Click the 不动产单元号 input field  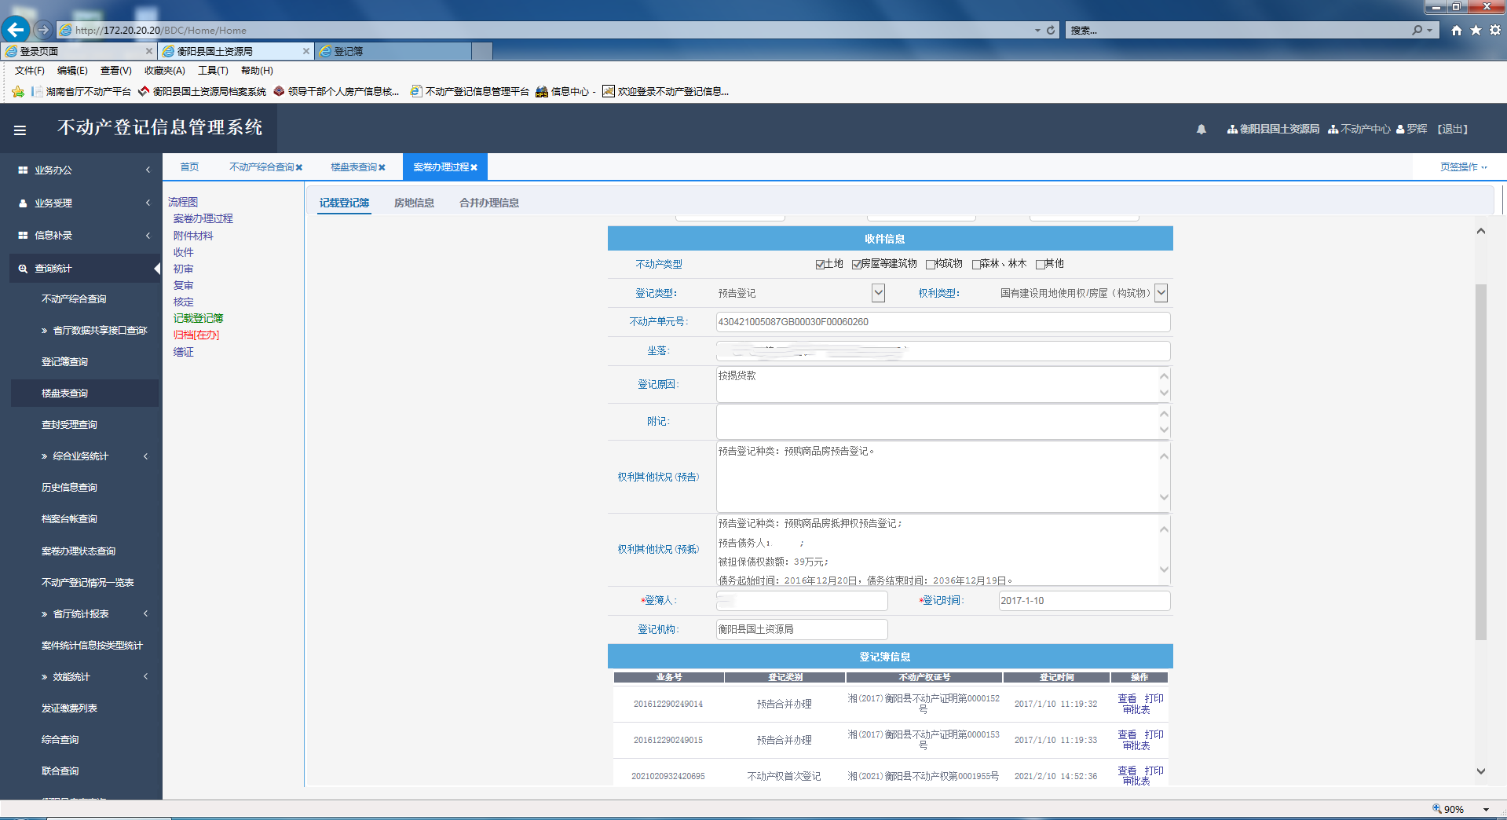point(943,322)
